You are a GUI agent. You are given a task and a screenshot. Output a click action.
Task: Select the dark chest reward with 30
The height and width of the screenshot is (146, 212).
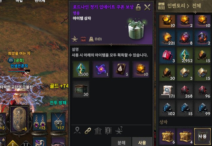(81, 89)
